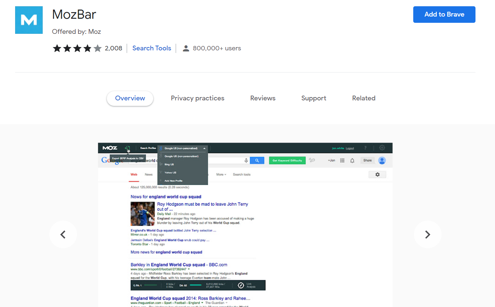The width and height of the screenshot is (495, 307).
Task: Click the MozBar screenshot preview image
Action: (x=245, y=225)
